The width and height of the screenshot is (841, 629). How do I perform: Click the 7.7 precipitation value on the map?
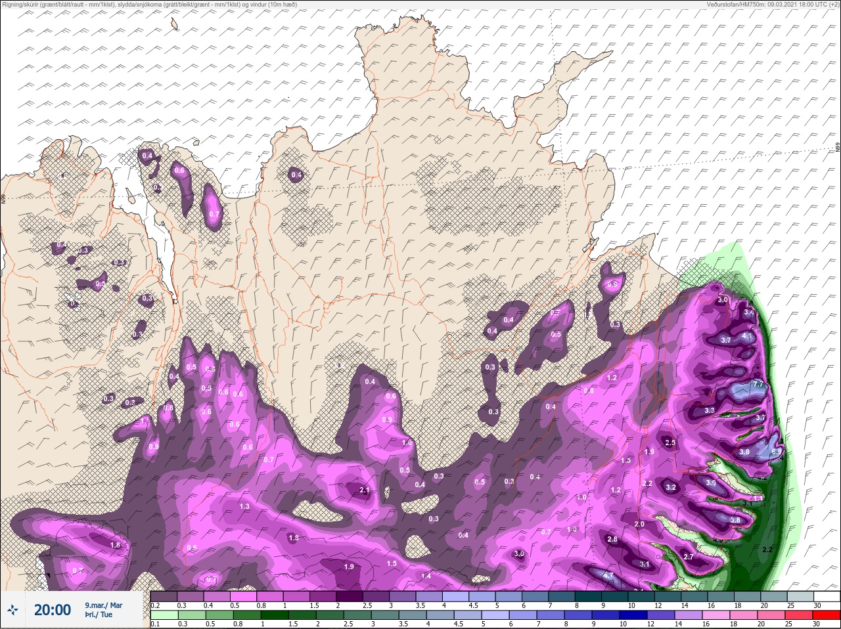758,385
